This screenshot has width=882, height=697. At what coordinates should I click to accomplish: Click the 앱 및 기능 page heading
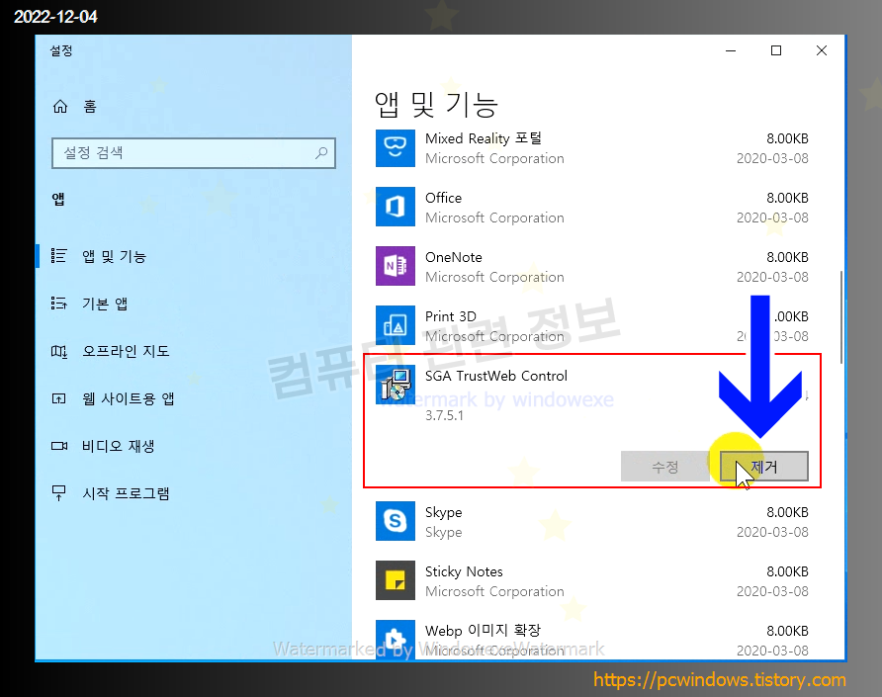(436, 105)
